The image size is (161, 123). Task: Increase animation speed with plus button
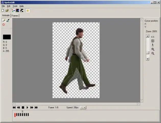tap(85, 108)
